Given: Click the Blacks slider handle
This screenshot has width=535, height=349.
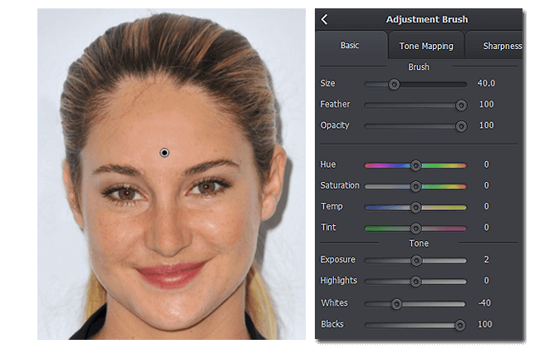Looking at the screenshot, I should (x=459, y=325).
